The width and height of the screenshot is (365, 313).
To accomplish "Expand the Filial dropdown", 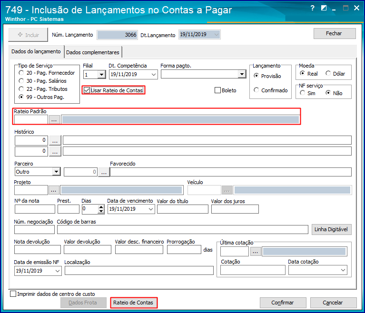I will (101, 75).
